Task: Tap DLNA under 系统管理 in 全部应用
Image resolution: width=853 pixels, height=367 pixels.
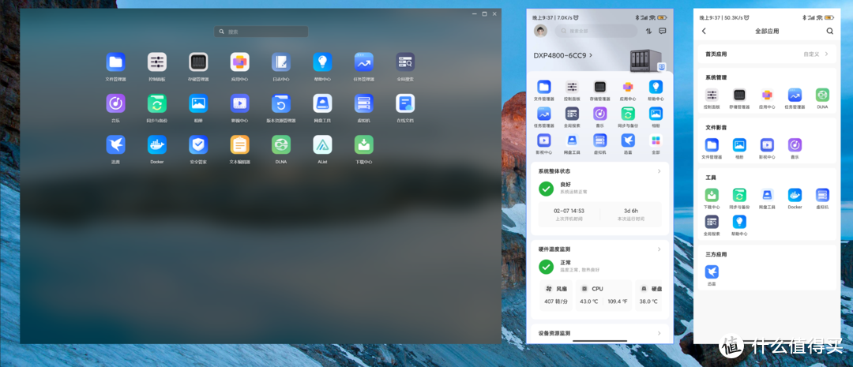Action: coord(822,95)
